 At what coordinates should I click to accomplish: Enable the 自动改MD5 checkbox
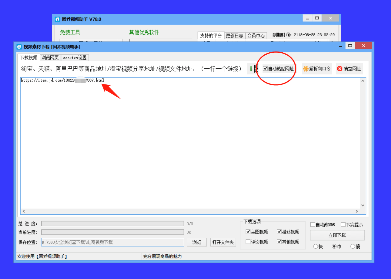click(x=313, y=225)
